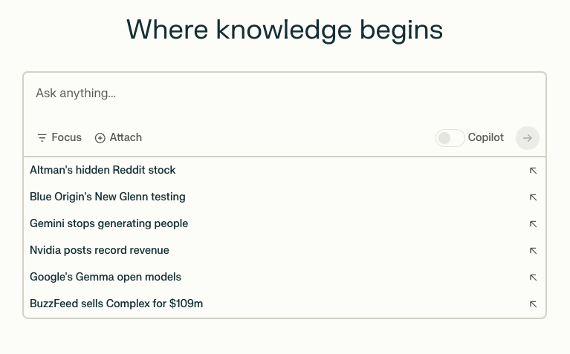Click the arrow icon beside Google's Gemma open models
The width and height of the screenshot is (570, 354).
click(533, 278)
